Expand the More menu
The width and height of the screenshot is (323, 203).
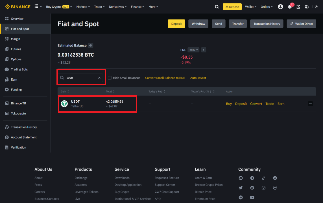[x=153, y=7]
